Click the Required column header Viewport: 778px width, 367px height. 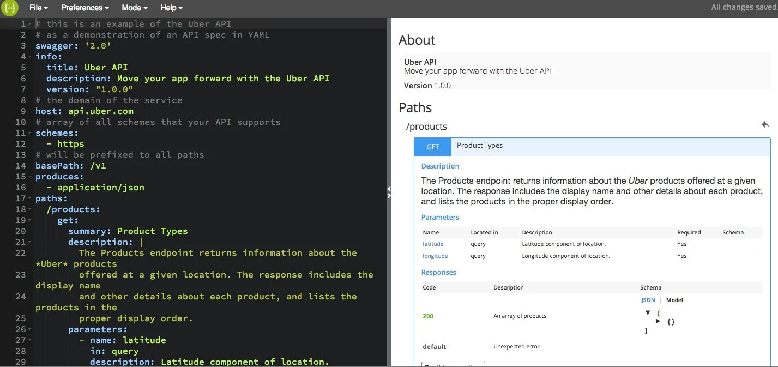(689, 232)
